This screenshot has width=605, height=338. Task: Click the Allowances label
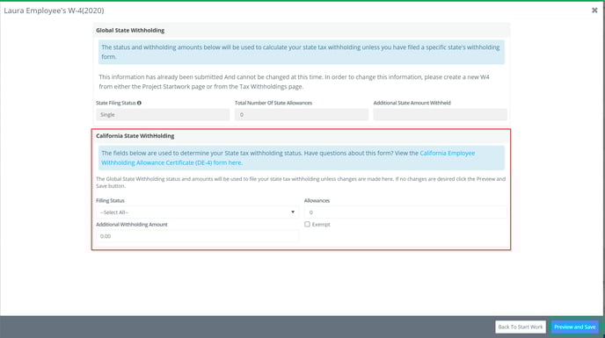(317, 200)
